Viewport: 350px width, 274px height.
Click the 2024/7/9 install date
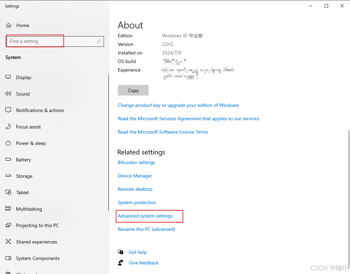(x=172, y=53)
